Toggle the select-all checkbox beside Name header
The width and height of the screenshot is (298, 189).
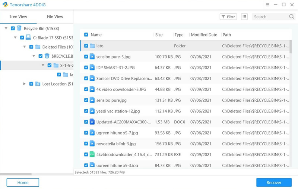[86, 35]
